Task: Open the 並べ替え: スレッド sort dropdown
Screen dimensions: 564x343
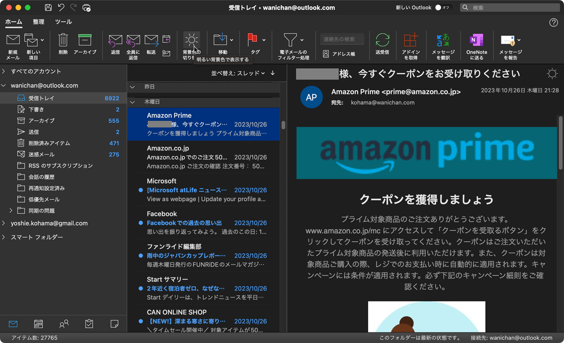Action: point(238,74)
